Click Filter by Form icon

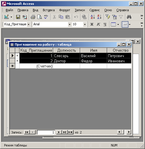pos(114,17)
